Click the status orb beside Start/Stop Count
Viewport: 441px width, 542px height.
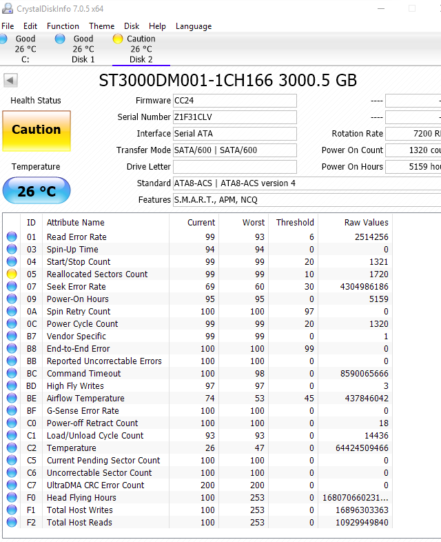coord(12,261)
